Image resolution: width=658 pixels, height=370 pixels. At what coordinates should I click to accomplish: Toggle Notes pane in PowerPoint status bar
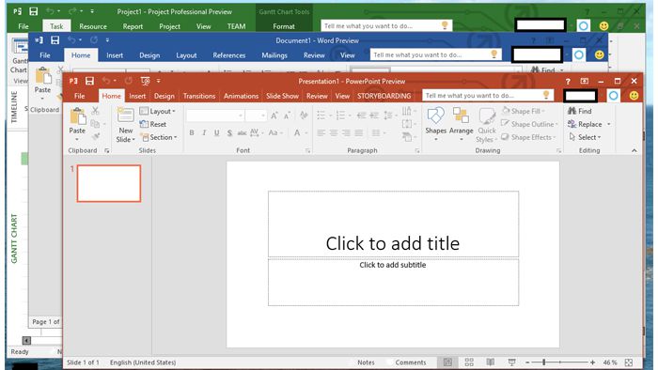(x=366, y=362)
